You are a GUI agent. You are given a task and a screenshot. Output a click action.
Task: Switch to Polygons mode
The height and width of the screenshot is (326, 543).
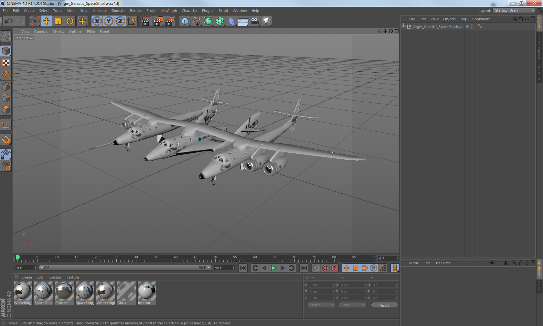coord(6,110)
